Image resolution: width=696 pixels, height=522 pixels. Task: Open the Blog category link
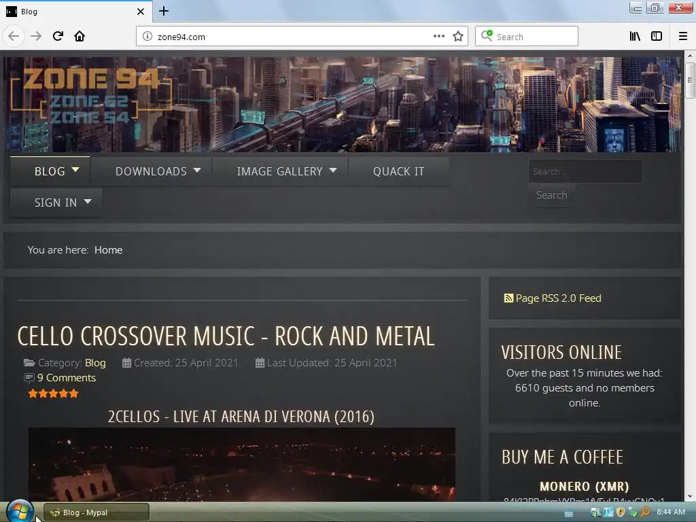(x=95, y=363)
